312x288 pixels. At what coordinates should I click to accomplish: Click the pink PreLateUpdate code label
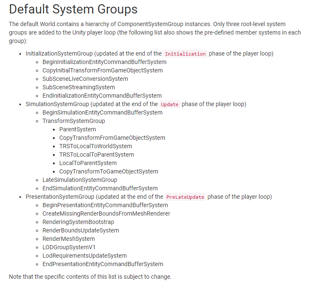[x=185, y=197]
